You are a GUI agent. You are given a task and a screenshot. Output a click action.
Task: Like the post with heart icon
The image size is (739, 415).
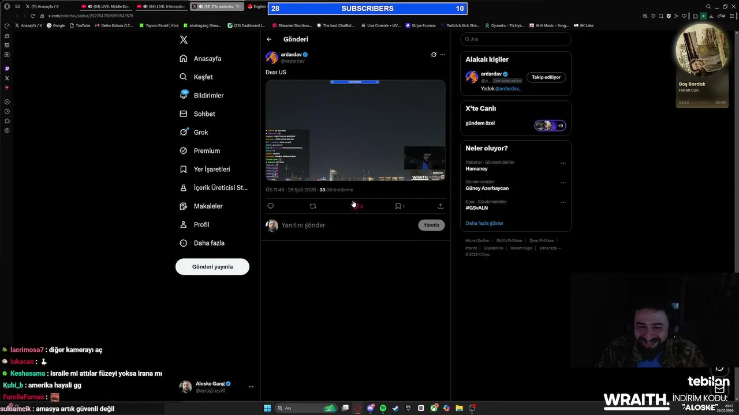tap(357, 206)
